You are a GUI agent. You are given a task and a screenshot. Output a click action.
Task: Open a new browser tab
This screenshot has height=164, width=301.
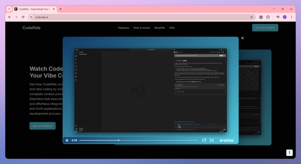(60, 9)
